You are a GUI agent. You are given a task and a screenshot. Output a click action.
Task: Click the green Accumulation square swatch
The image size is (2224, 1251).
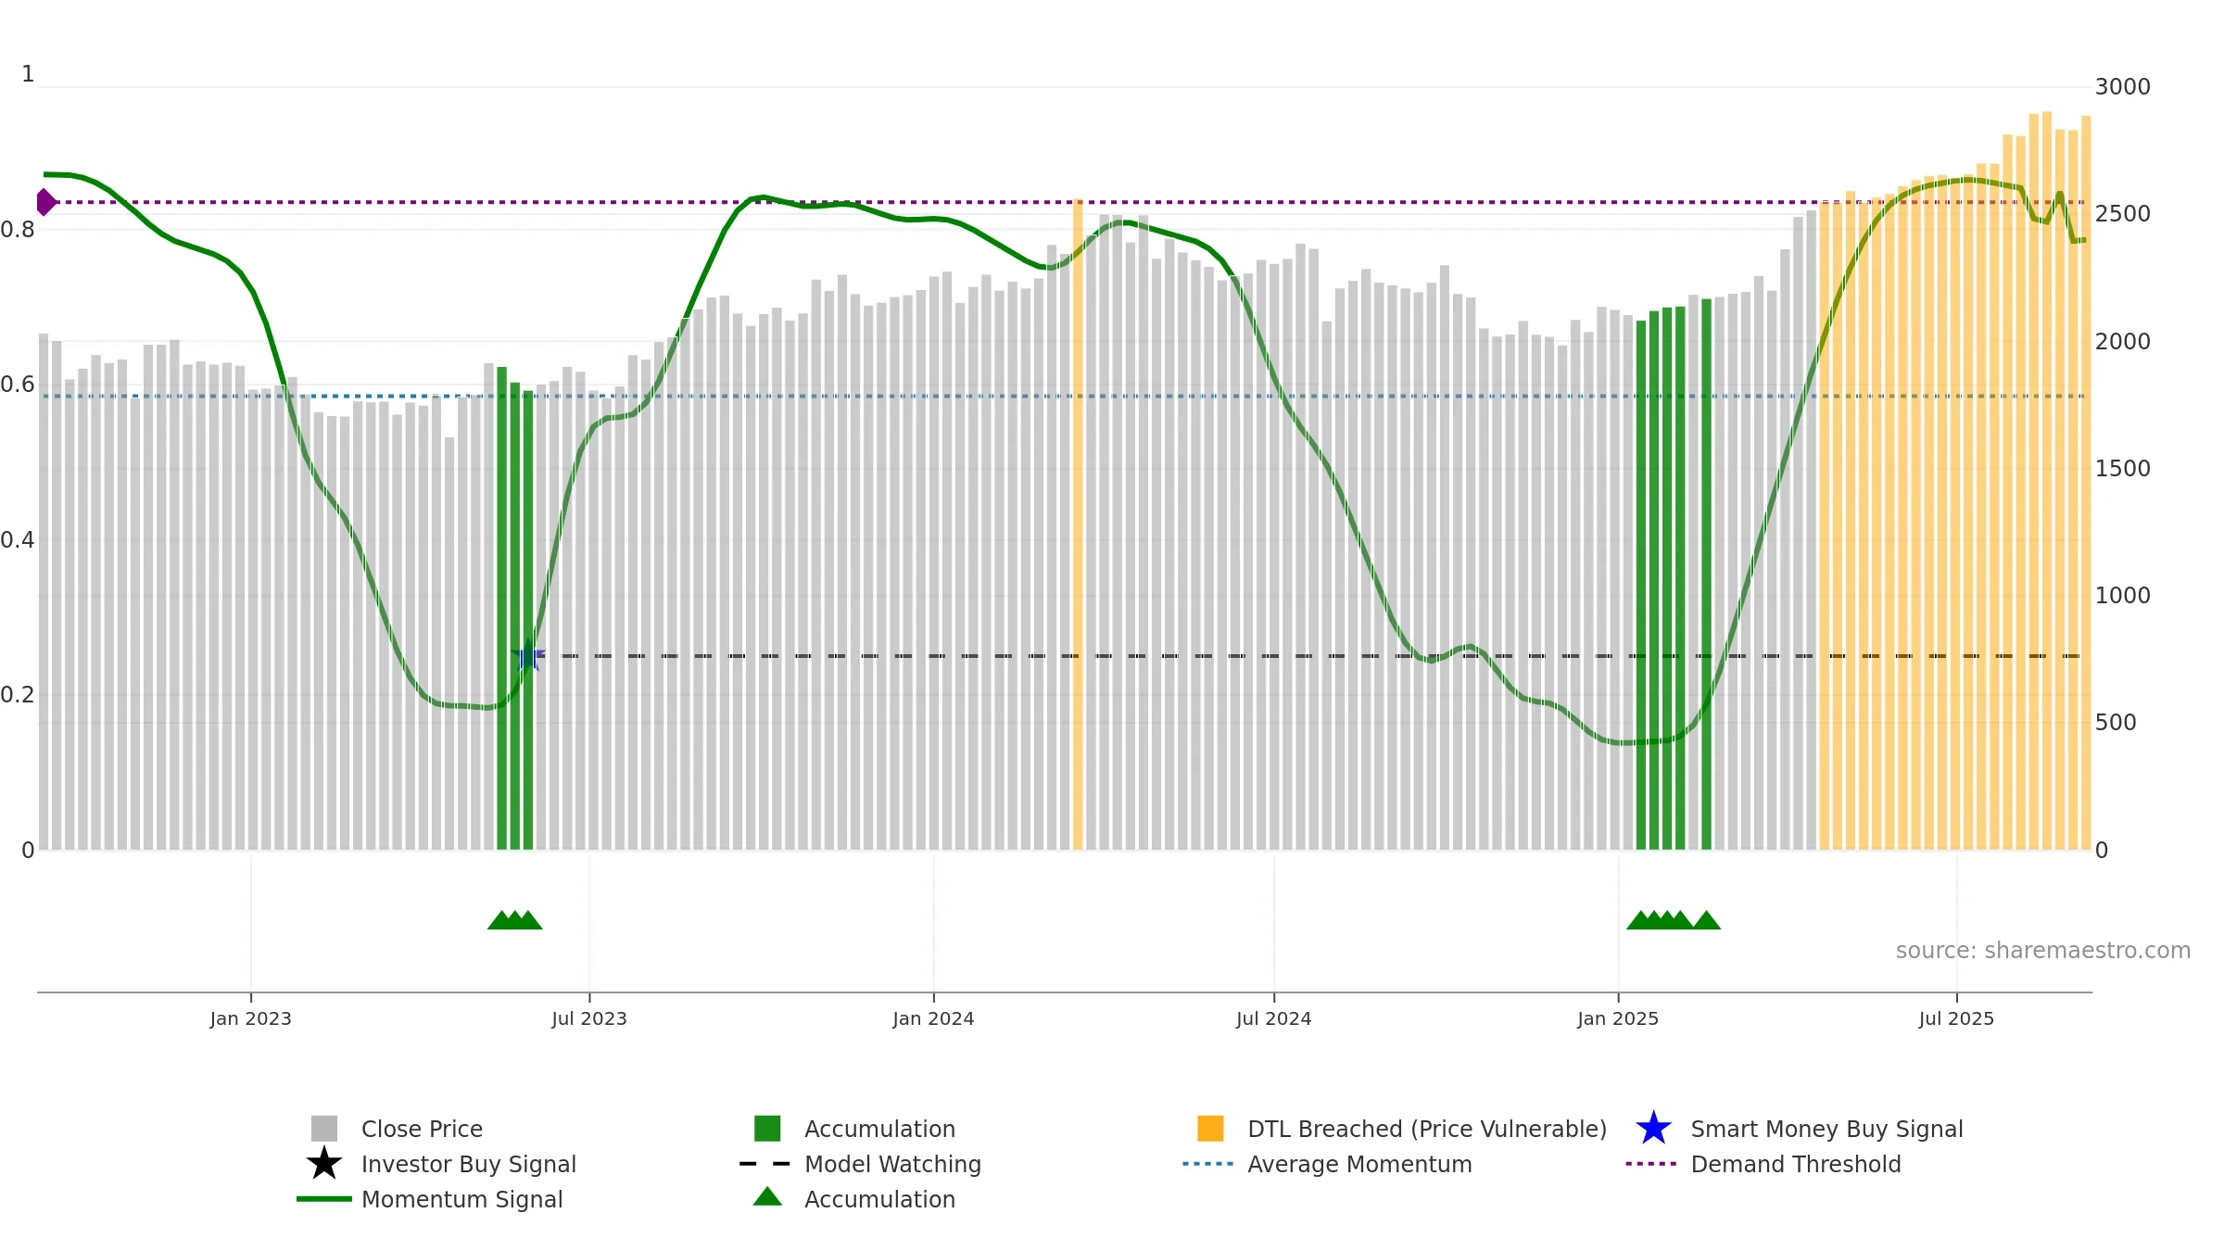click(767, 1129)
